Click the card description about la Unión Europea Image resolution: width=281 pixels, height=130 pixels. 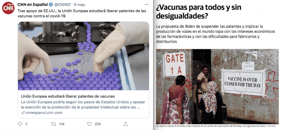(83, 105)
